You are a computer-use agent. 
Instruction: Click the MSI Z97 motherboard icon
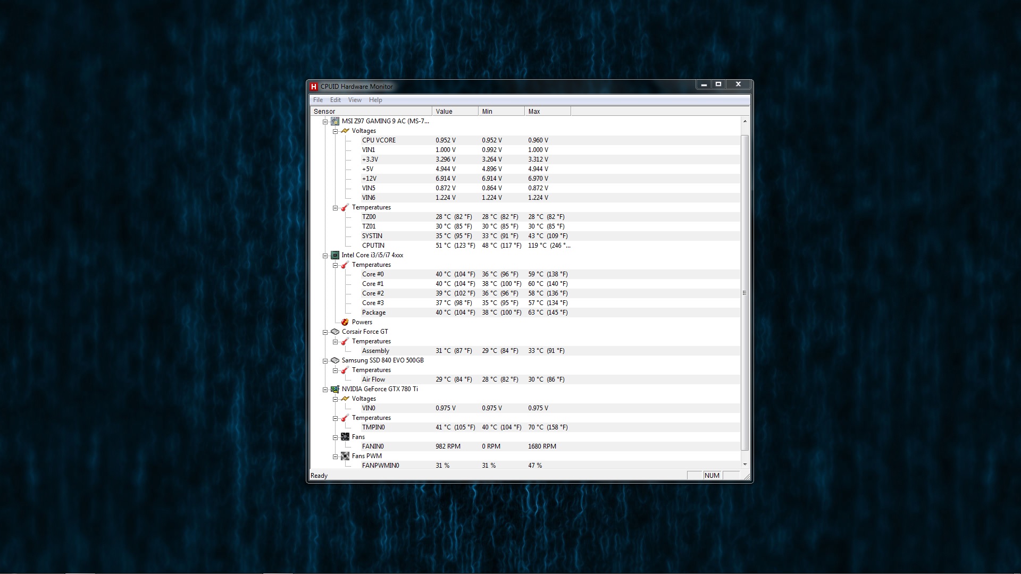pyautogui.click(x=335, y=121)
